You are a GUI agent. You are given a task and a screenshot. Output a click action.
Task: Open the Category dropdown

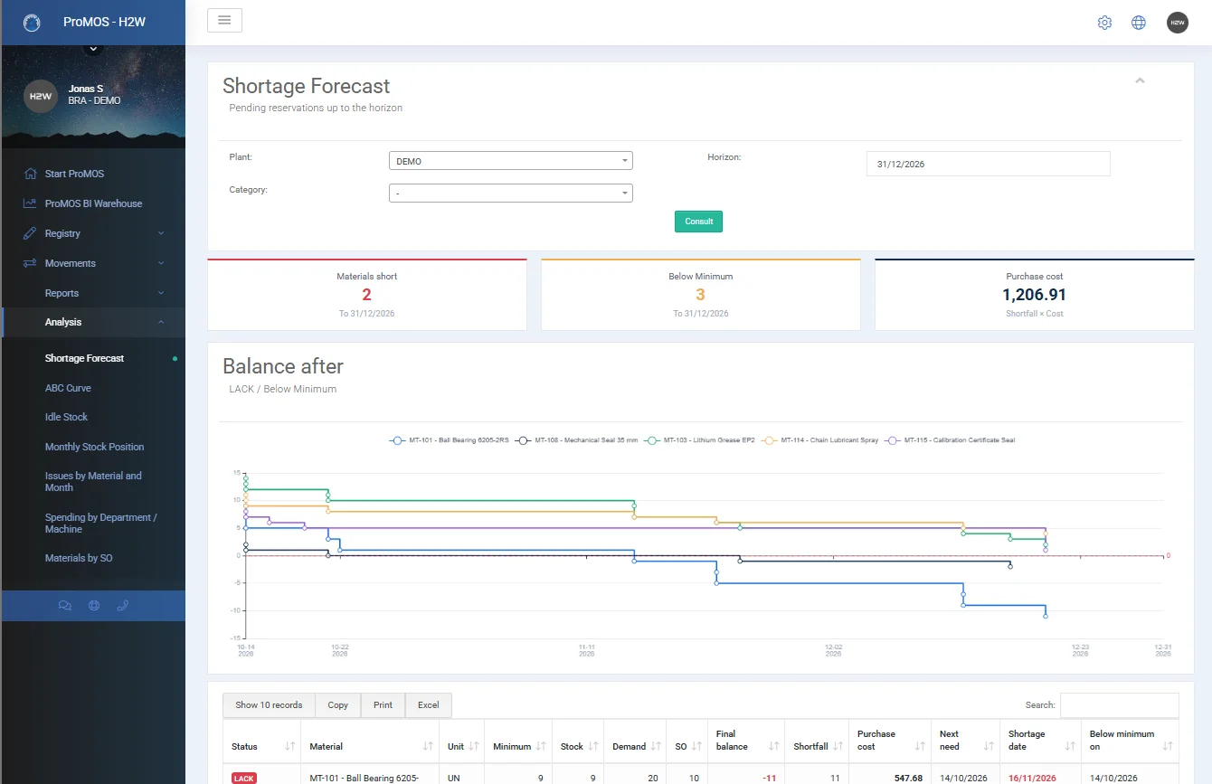[x=510, y=193]
